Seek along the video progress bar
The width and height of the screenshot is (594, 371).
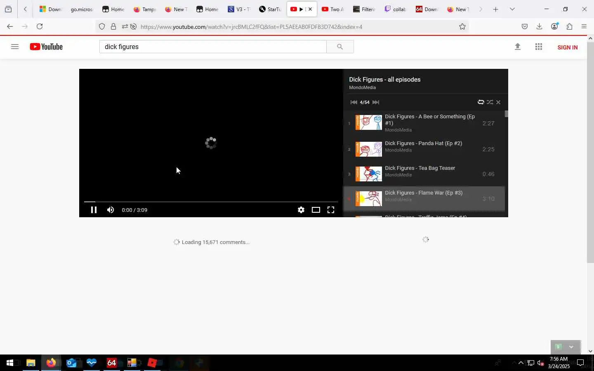[211, 202]
